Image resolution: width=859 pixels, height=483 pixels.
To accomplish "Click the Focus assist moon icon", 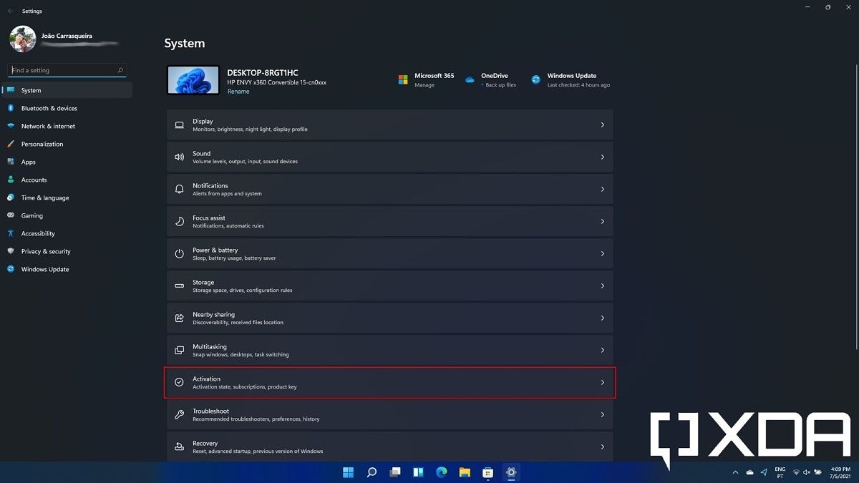I will 179,222.
